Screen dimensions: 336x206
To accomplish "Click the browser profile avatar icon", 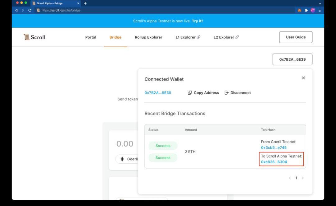I will [313, 10].
